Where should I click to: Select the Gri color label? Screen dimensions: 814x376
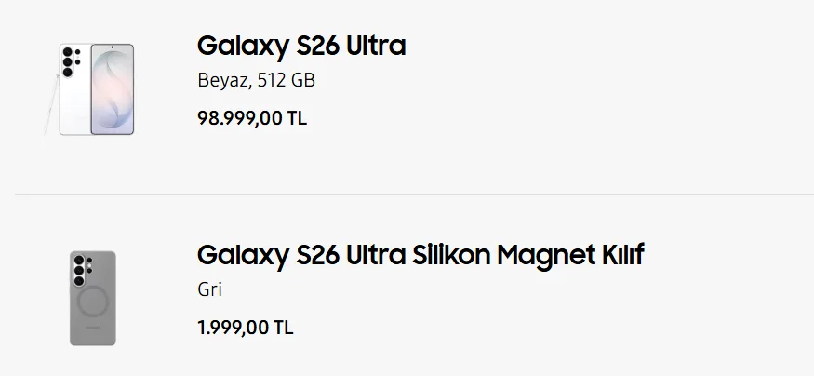[209, 289]
